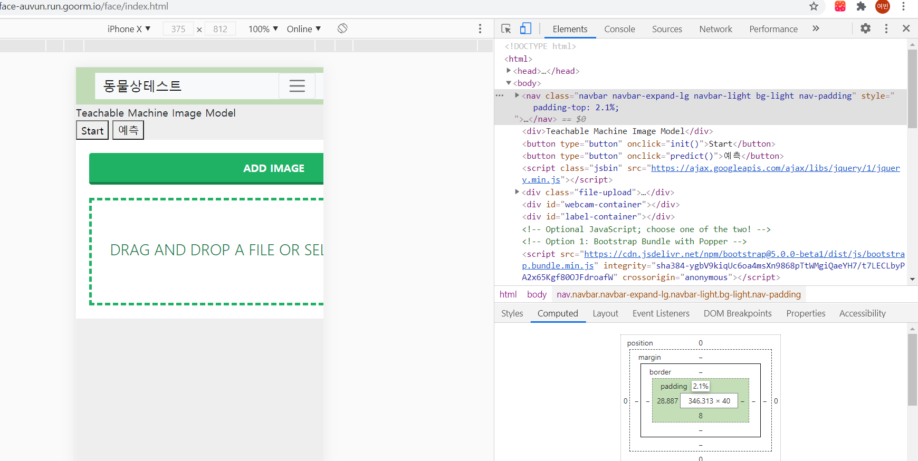The height and width of the screenshot is (461, 918).
Task: Click the Teachable Machine Image Model text
Action: click(x=156, y=113)
